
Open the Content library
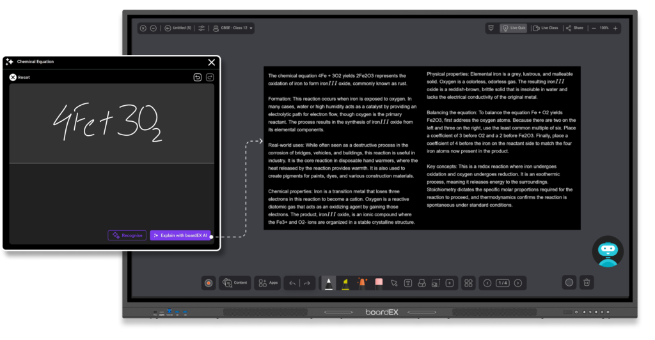tap(235, 283)
